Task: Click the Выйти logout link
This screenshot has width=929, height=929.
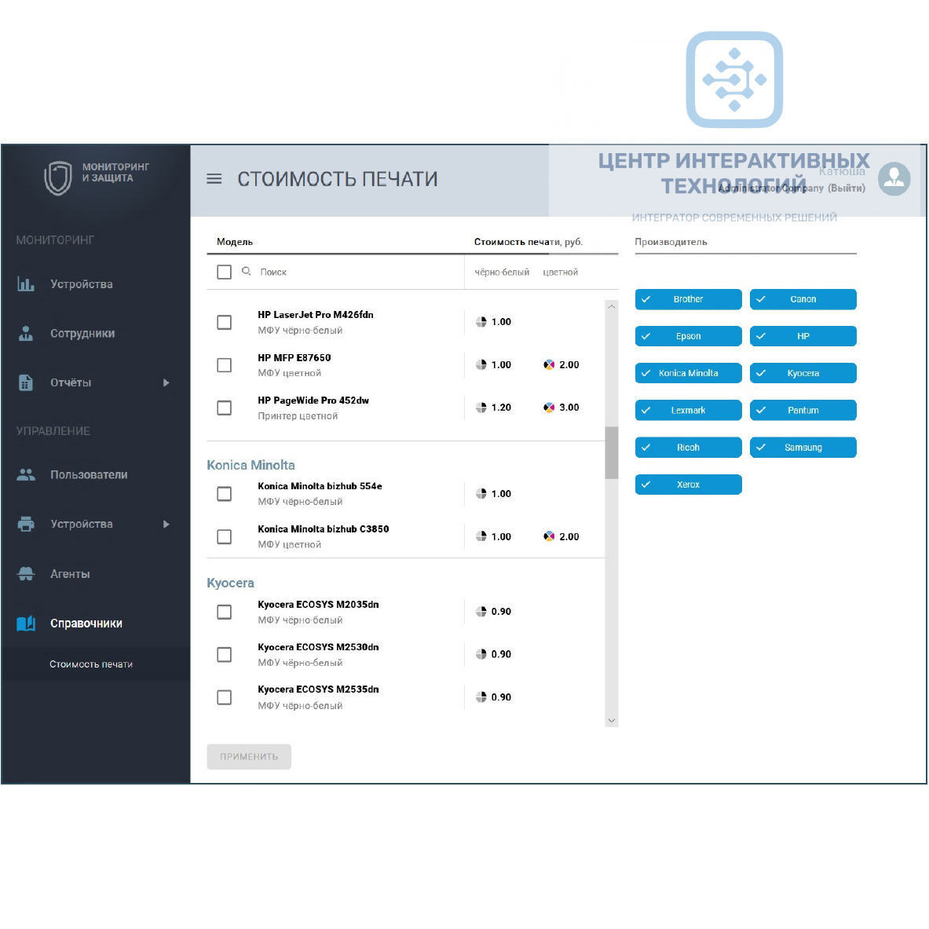Action: pyautogui.click(x=847, y=188)
